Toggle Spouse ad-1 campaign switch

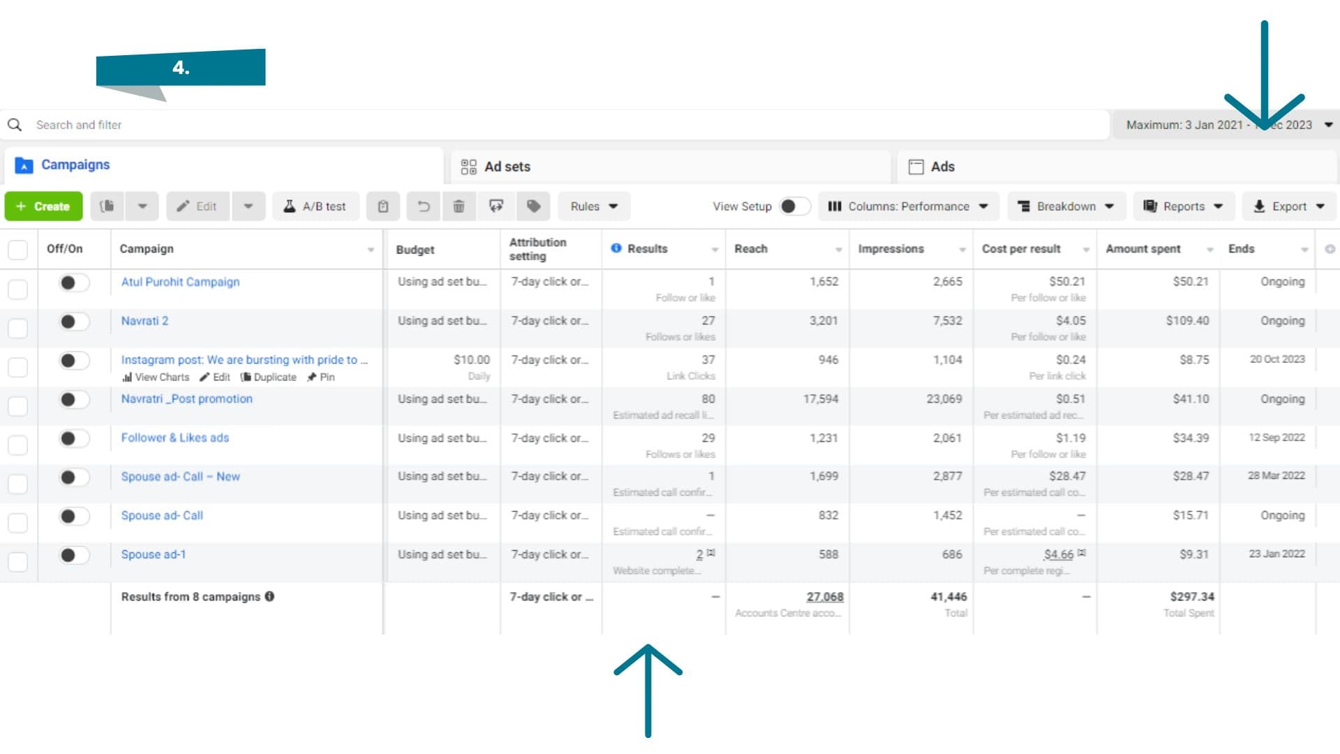74,556
